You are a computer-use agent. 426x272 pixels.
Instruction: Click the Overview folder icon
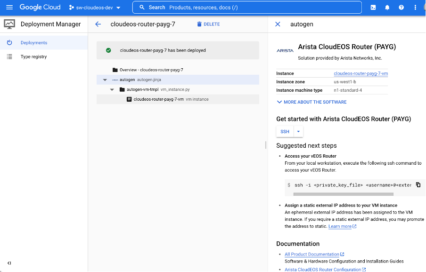tap(115, 70)
